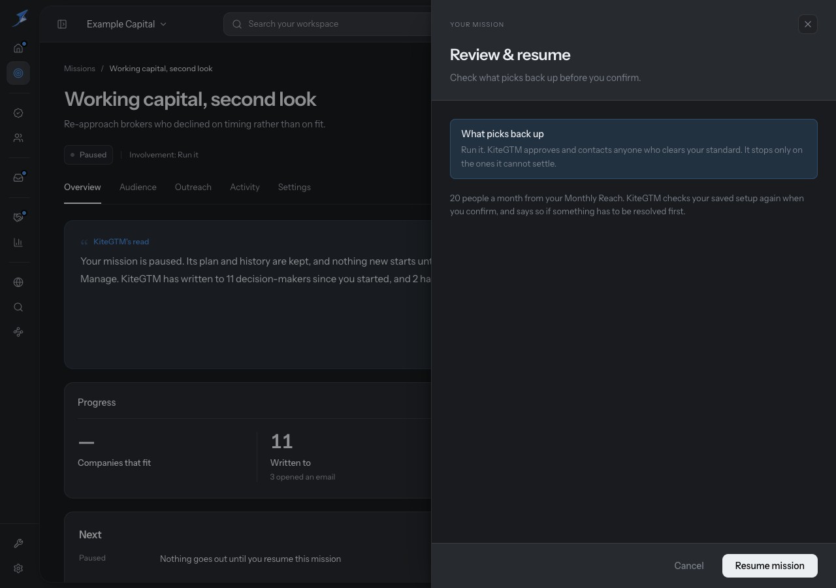Go to the Missions breadcrumb link
836x588 pixels.
click(80, 69)
